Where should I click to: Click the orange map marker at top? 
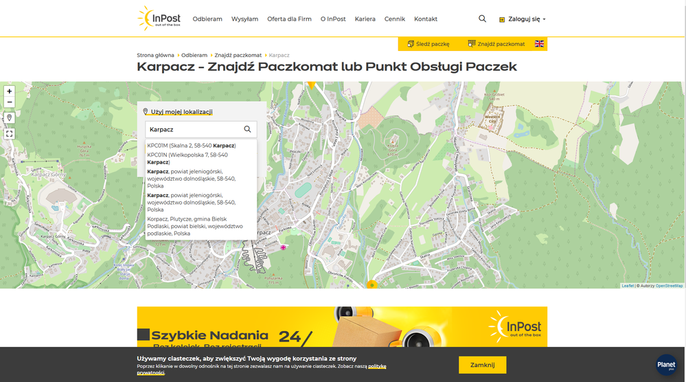tap(312, 85)
